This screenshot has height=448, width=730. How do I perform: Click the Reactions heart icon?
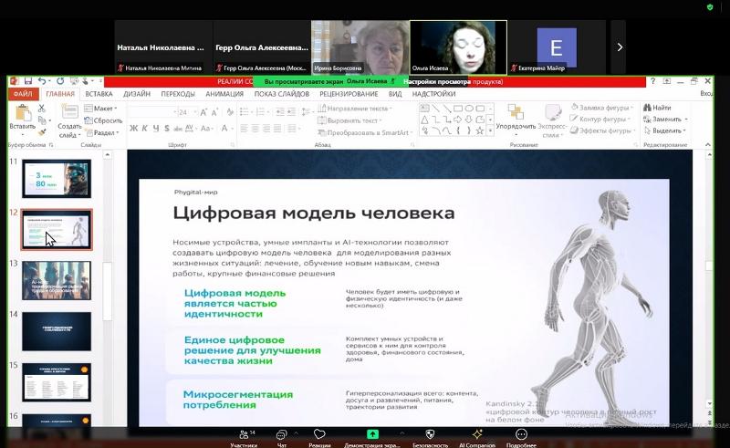pos(319,435)
